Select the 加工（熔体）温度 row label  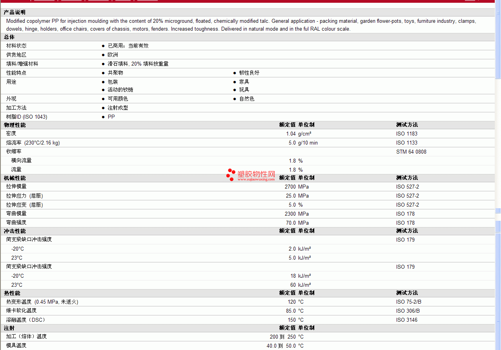26,337
